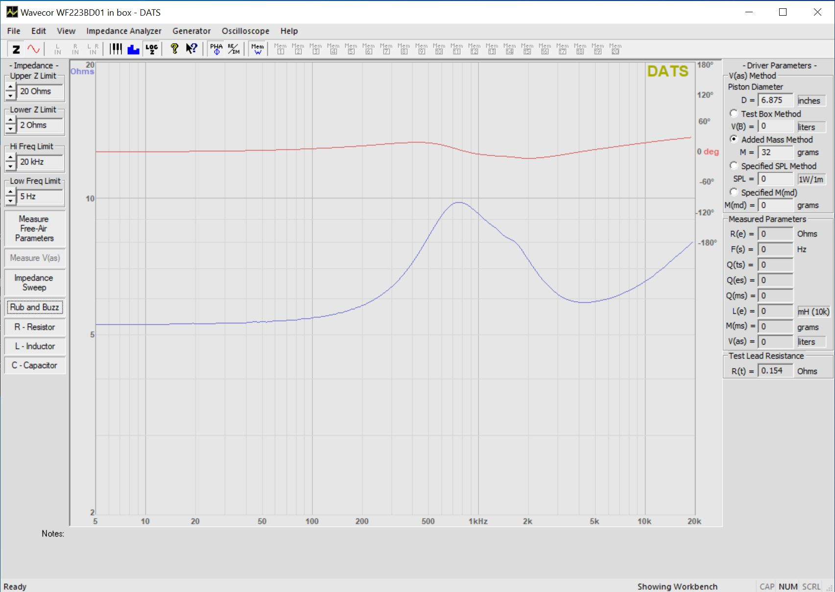Click the yellow question mark help icon
This screenshot has height=592, width=835.
pyautogui.click(x=174, y=49)
